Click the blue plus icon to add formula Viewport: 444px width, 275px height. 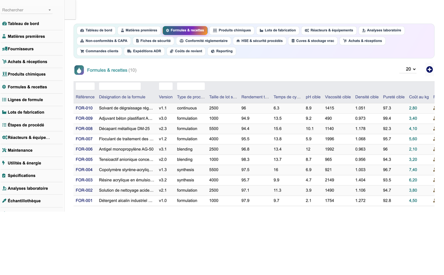click(x=430, y=70)
